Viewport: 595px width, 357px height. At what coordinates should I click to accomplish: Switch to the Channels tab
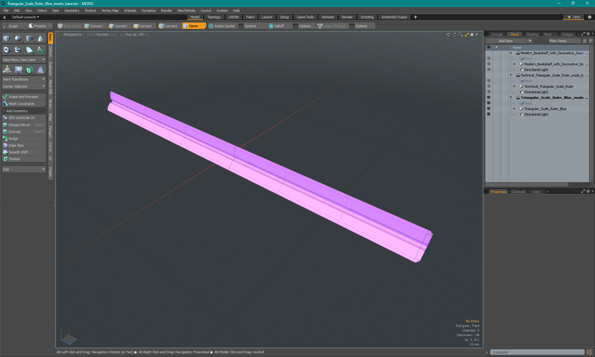tap(518, 192)
